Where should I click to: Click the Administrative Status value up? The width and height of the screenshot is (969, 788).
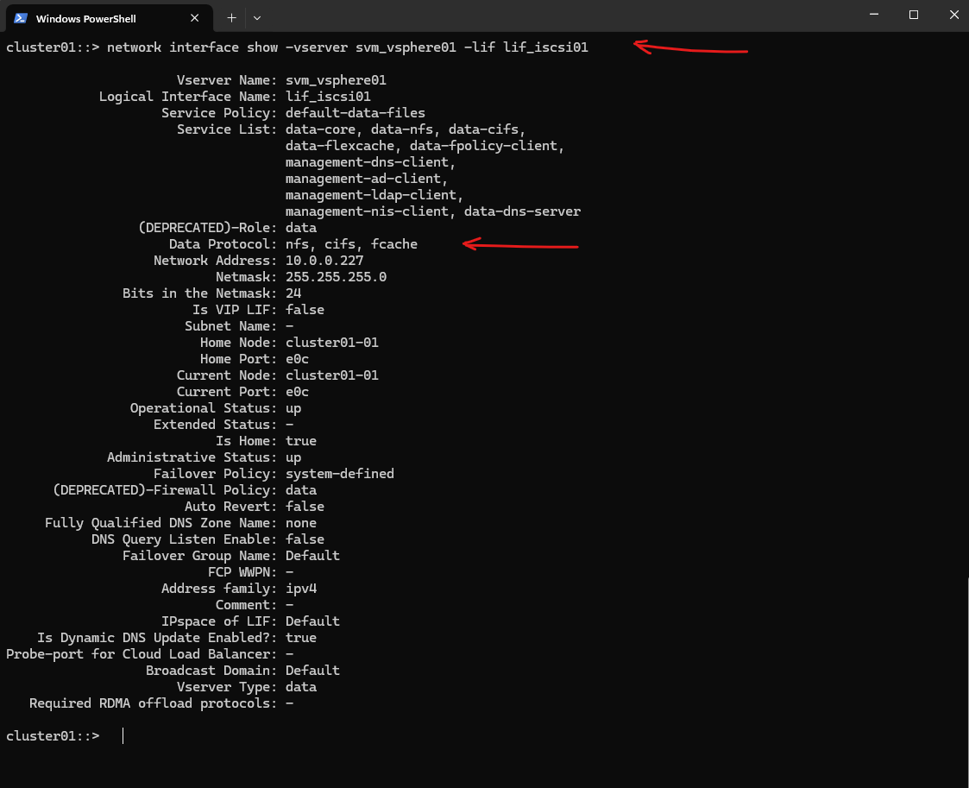click(x=293, y=457)
